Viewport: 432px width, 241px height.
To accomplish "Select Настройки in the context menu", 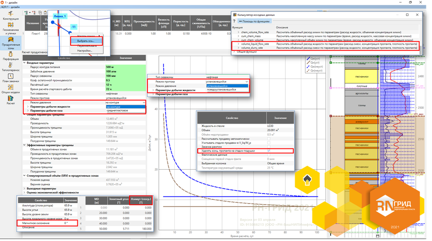I will click(85, 50).
